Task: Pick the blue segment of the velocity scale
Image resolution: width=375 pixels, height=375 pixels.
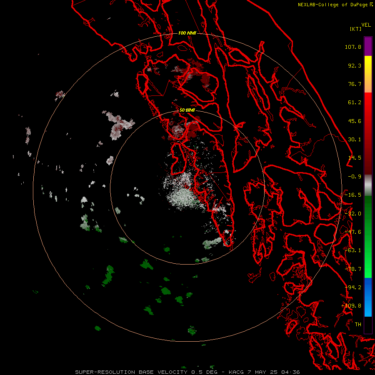Action: [368, 297]
